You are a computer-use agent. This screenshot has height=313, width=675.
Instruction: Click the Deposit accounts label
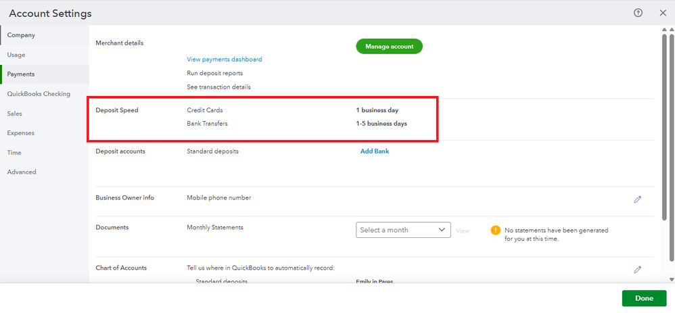[120, 151]
